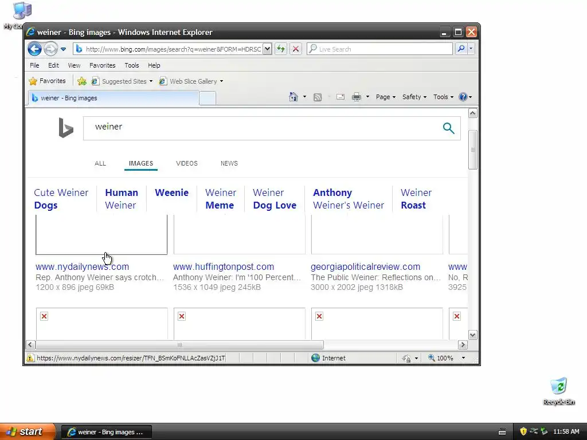Select Weiner Roast suggestion
This screenshot has width=587, height=440.
coord(416,199)
